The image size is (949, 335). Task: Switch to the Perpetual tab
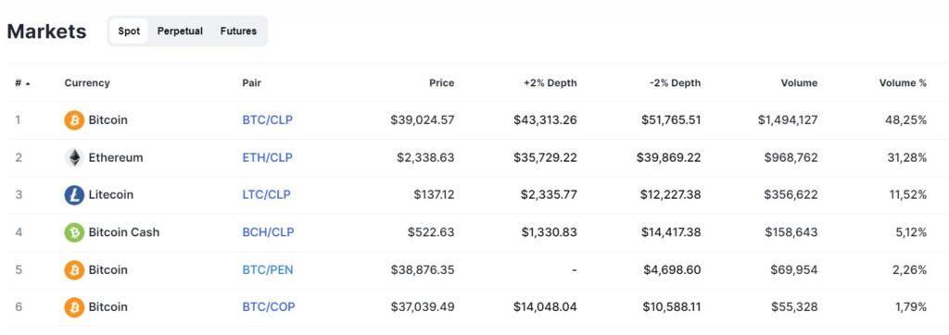pos(180,31)
